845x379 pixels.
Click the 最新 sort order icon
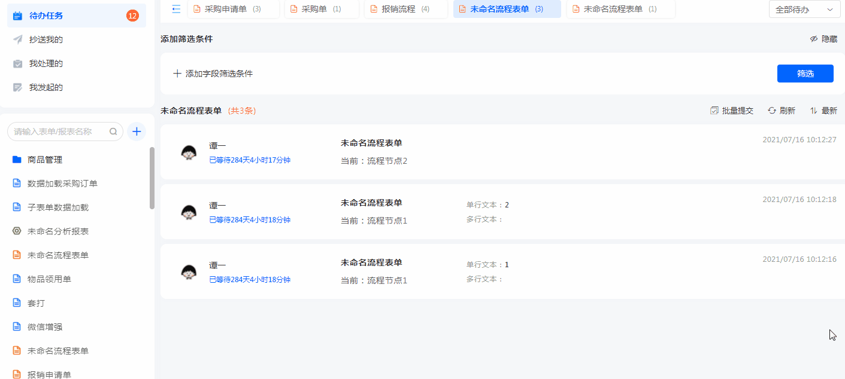click(814, 111)
